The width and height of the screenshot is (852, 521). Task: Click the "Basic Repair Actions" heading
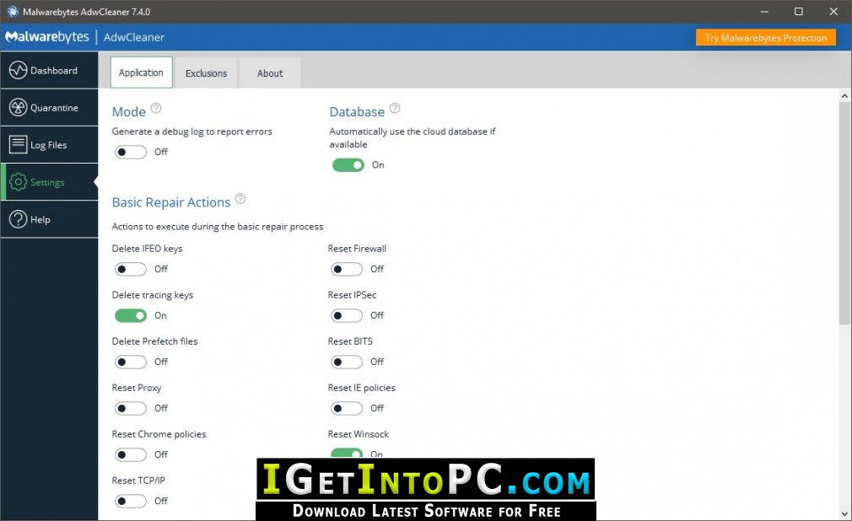tap(171, 202)
